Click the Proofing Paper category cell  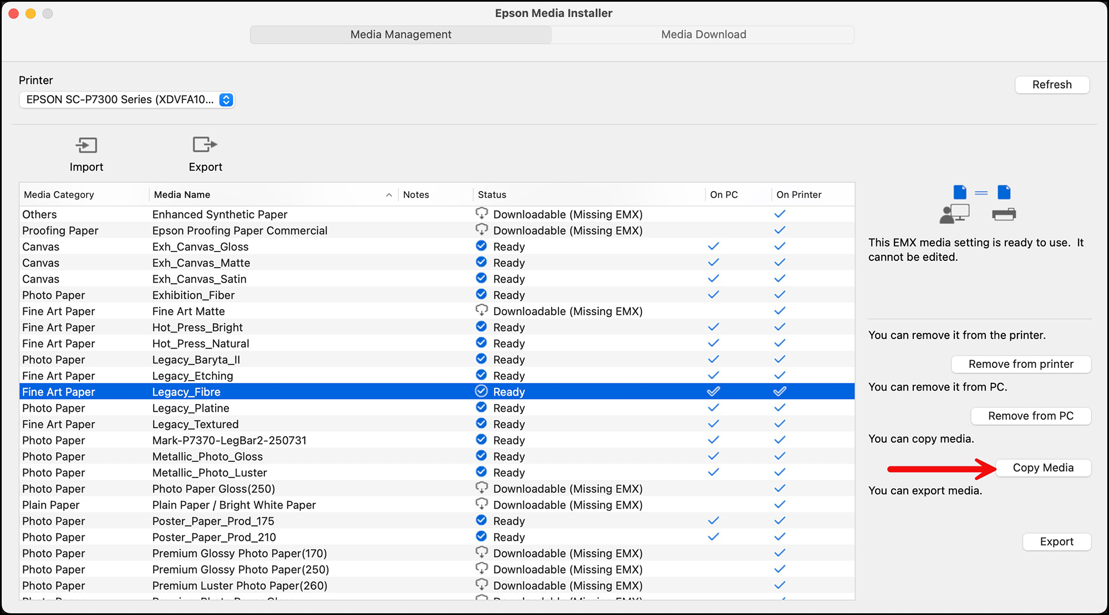coord(60,230)
